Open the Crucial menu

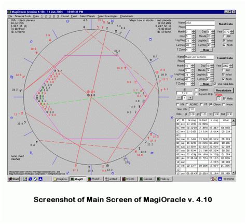pos(65,16)
